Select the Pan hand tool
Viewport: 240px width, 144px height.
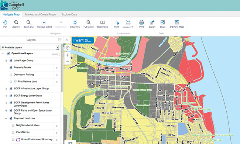pyautogui.click(x=5, y=24)
